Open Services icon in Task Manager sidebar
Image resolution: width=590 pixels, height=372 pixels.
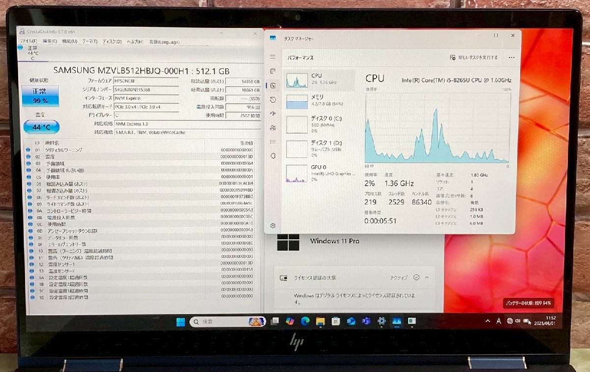(x=273, y=156)
